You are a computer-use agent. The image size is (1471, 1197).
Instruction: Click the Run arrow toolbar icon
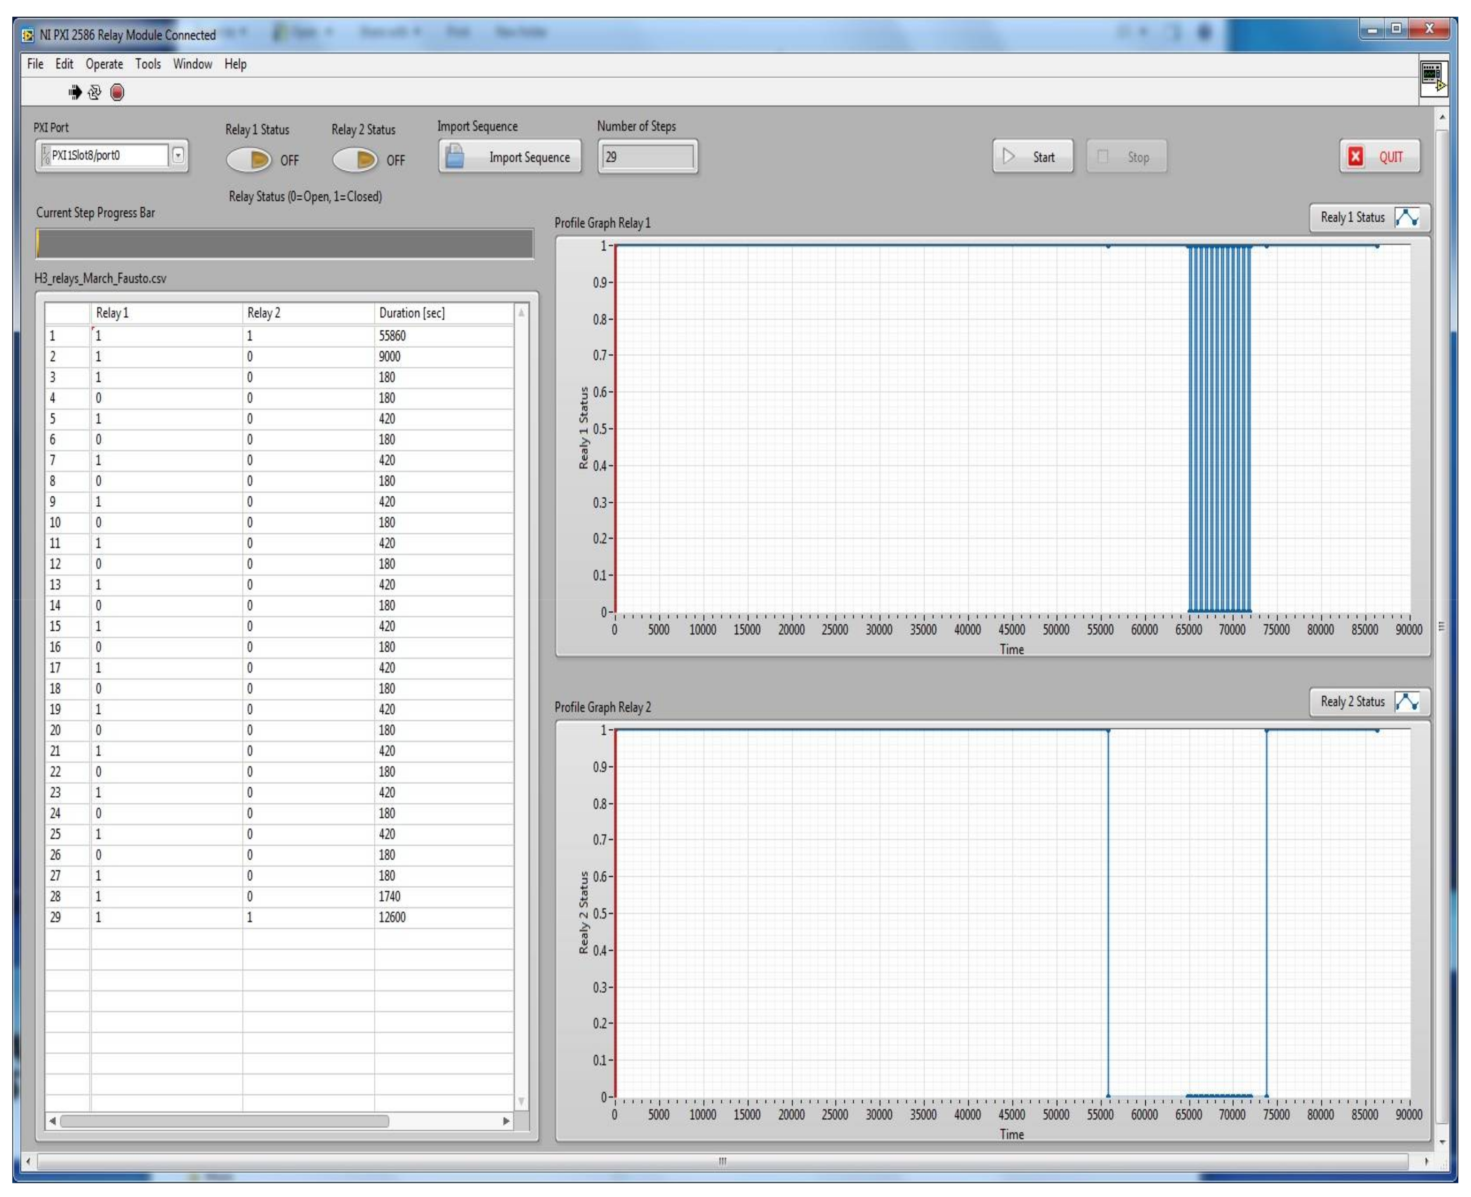pyautogui.click(x=75, y=92)
